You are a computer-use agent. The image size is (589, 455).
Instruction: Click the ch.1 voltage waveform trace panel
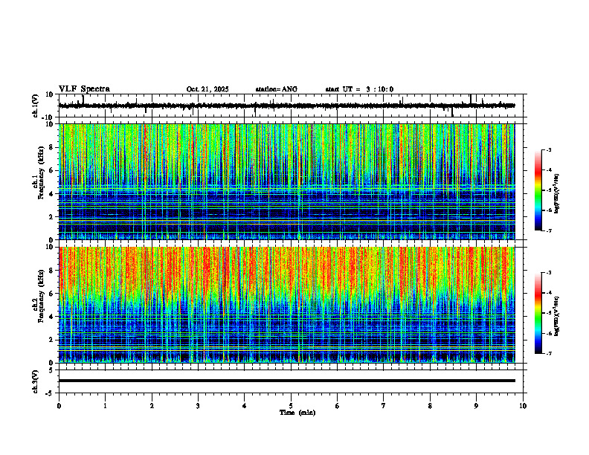[x=292, y=106]
